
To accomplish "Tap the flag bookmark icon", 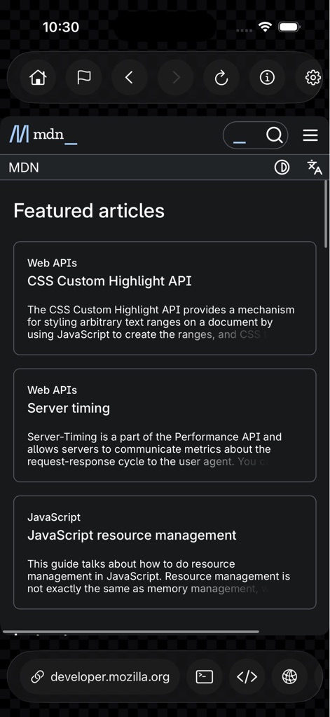I will [x=83, y=78].
